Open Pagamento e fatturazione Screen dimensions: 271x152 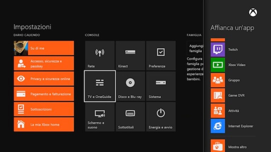click(x=44, y=94)
